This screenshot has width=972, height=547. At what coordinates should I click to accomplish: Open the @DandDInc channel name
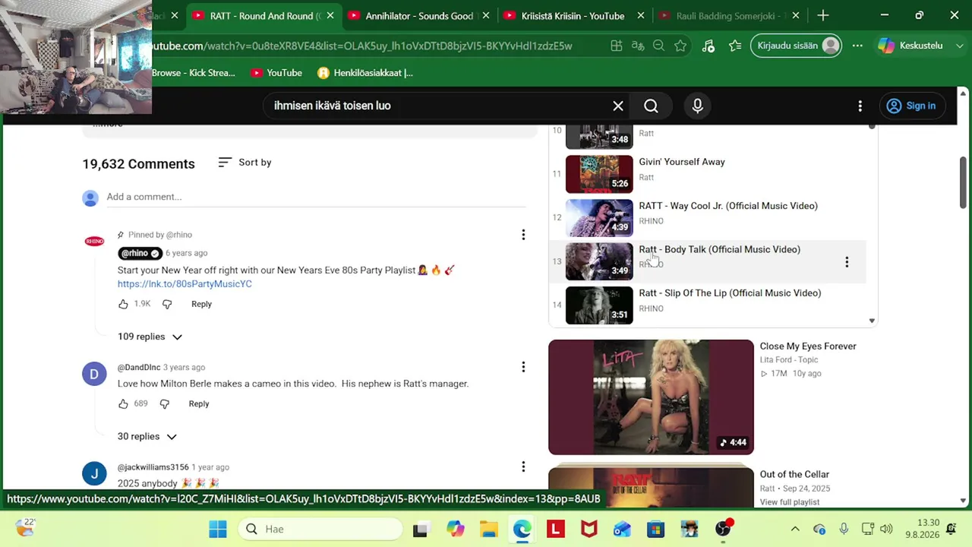[x=139, y=368]
